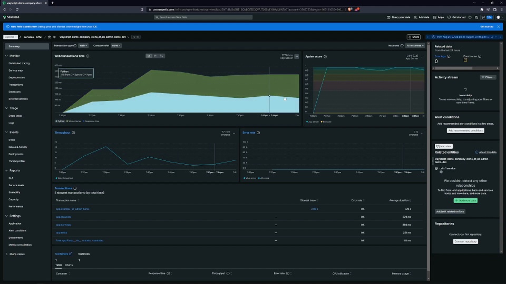This screenshot has height=284, width=506.
Task: Click the Share button
Action: [x=414, y=37]
